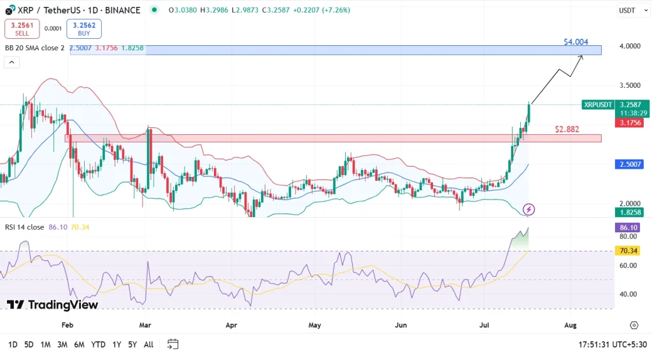
Task: Collapse the indicator legend with the chevron
Action: (11, 62)
